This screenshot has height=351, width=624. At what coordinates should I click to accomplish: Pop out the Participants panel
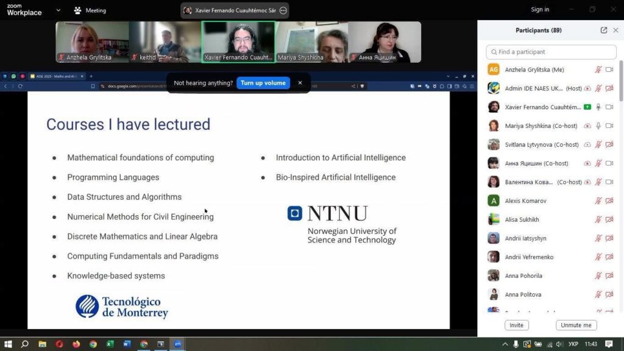tap(604, 30)
